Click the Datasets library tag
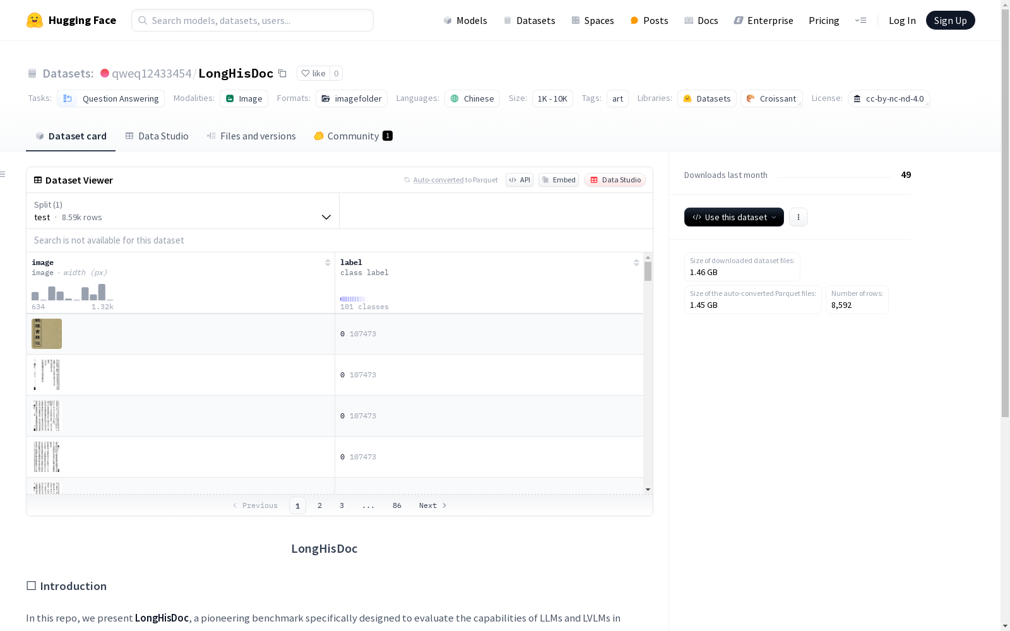This screenshot has height=631, width=1010. coord(707,98)
